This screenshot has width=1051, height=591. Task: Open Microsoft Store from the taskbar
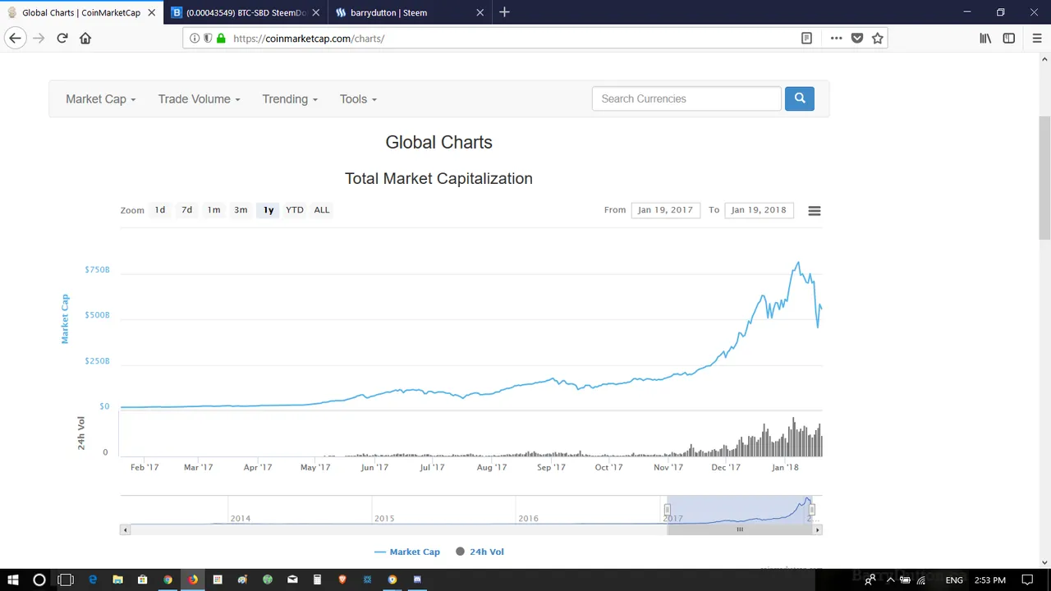pos(142,580)
